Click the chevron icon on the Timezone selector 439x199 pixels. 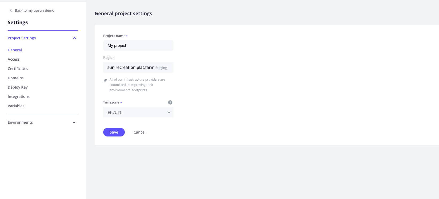tap(169, 112)
